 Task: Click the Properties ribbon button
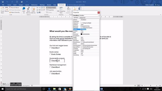50,10
